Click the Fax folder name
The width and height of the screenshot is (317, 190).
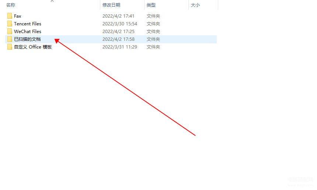tap(18, 16)
